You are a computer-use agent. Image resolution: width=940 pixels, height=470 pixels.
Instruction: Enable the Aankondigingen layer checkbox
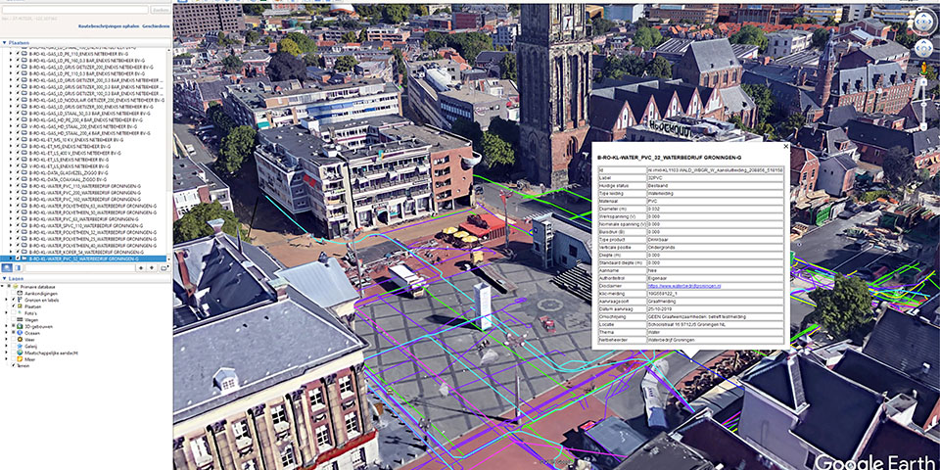pos(13,293)
